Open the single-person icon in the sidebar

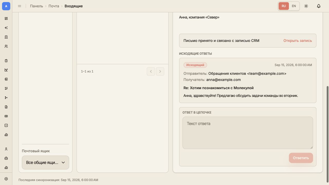[6, 149]
